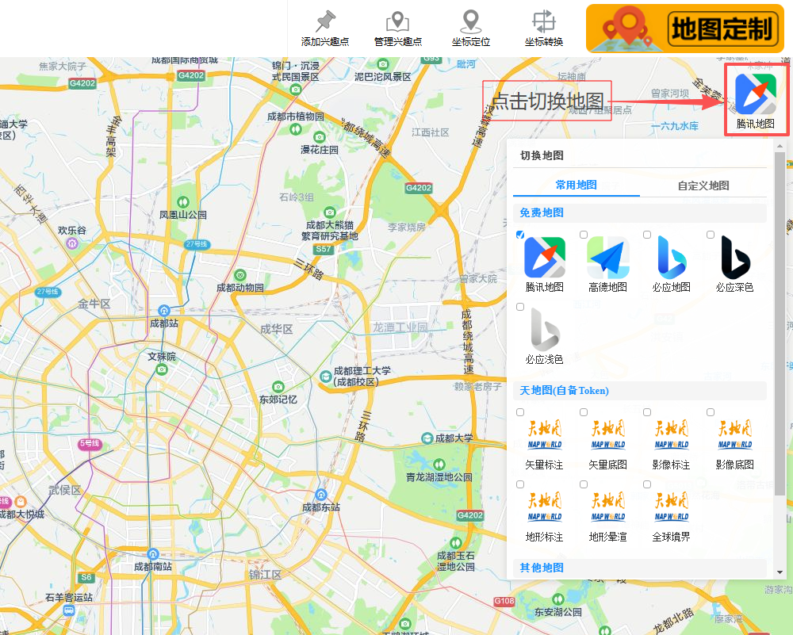
Task: Click 成都动物园 park marker
Action: tap(240, 275)
